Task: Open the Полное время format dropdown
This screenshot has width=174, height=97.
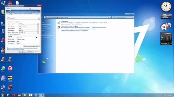Action: 38,30
